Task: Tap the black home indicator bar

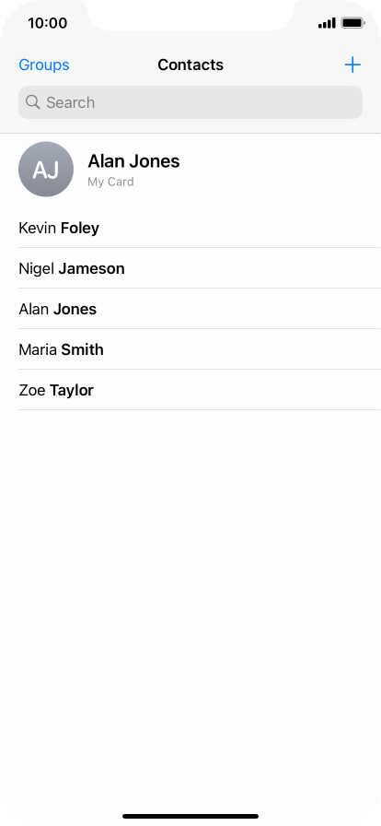Action: [x=190, y=816]
